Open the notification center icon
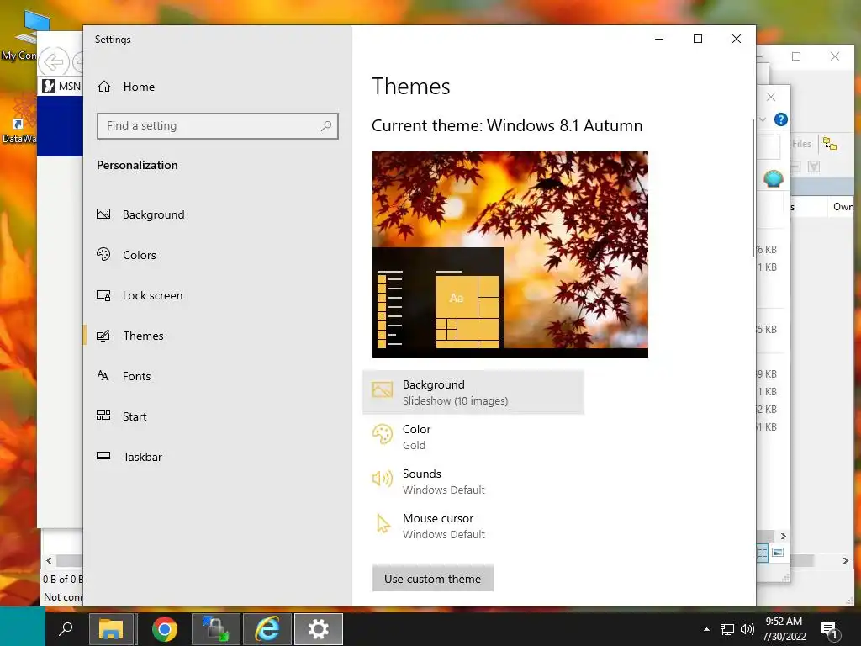Screen dimensions: 861x646 point(829,630)
